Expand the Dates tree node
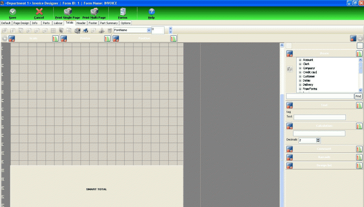364x207 pixels. coord(300,81)
